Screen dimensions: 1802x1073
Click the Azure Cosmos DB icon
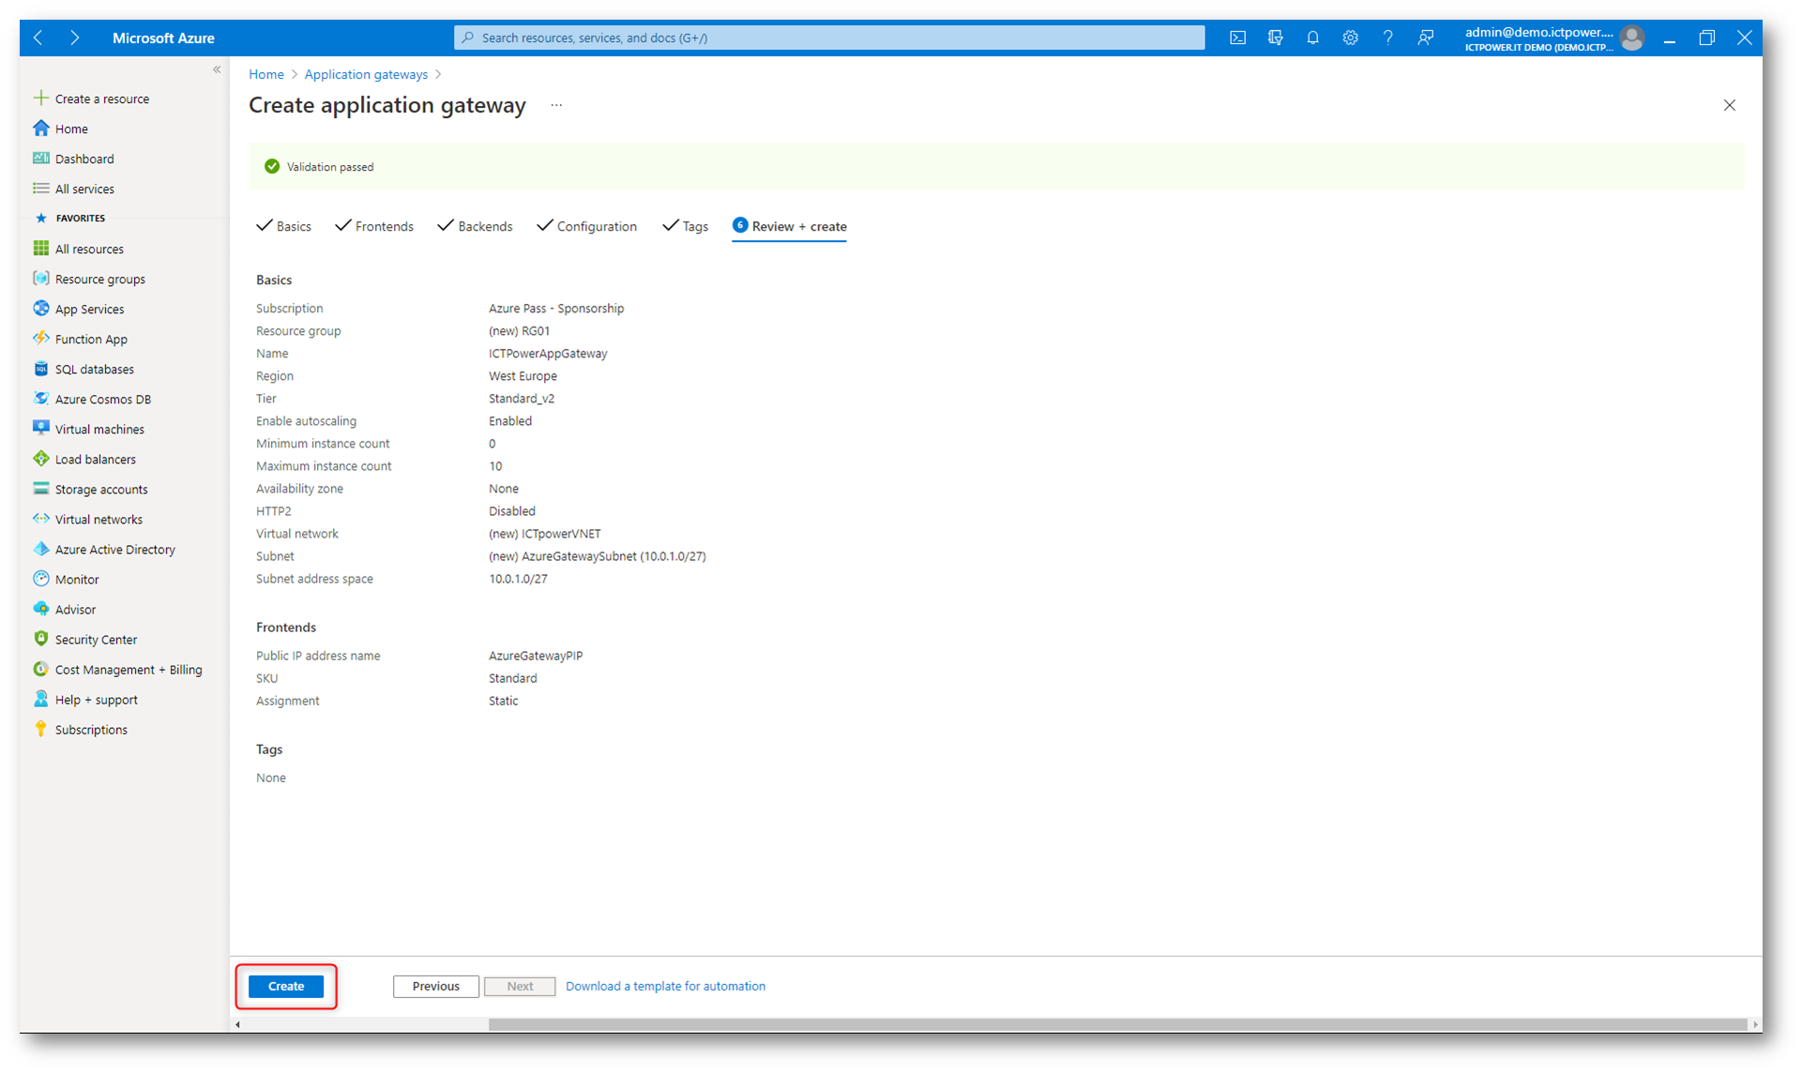click(x=40, y=398)
